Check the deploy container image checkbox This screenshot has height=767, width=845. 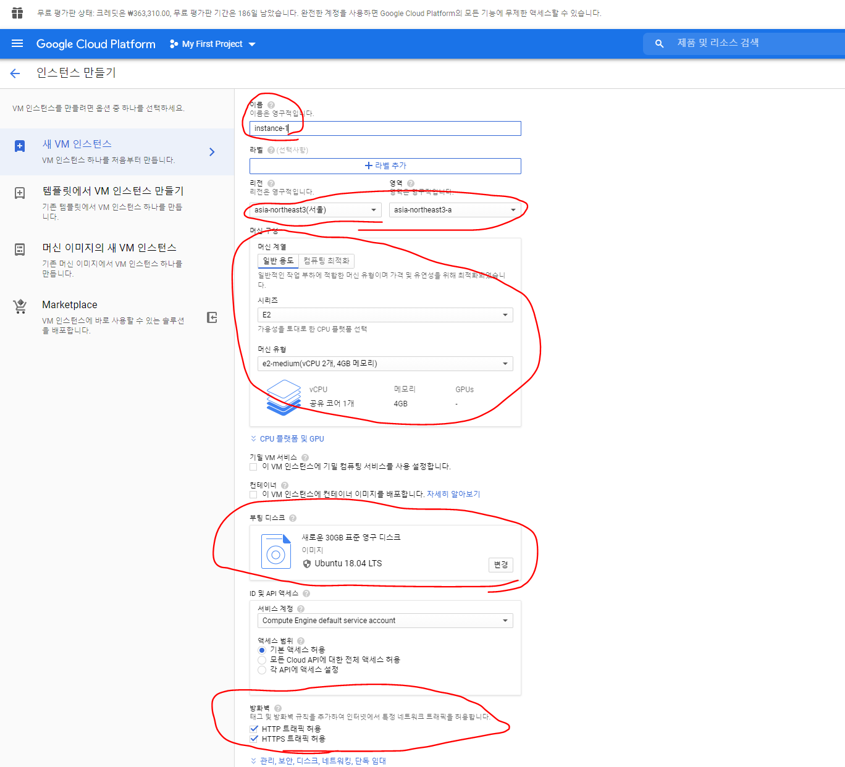click(x=253, y=495)
